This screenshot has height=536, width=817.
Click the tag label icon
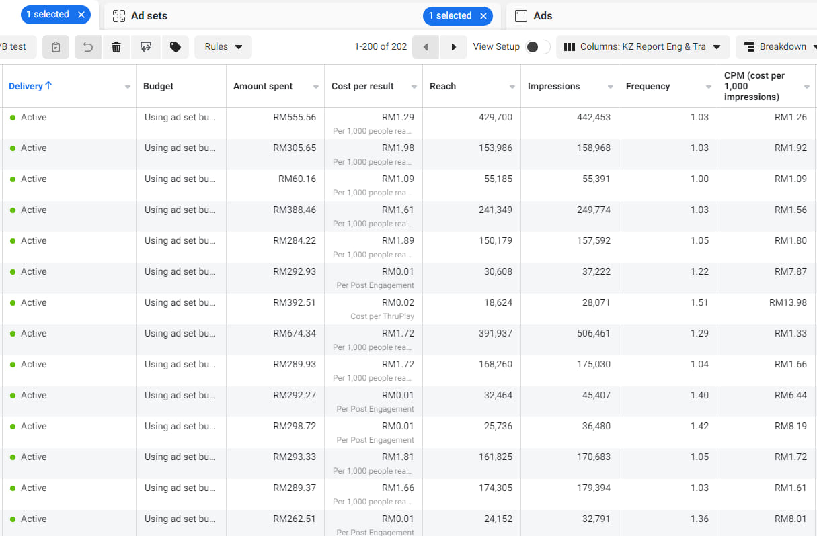tap(175, 47)
